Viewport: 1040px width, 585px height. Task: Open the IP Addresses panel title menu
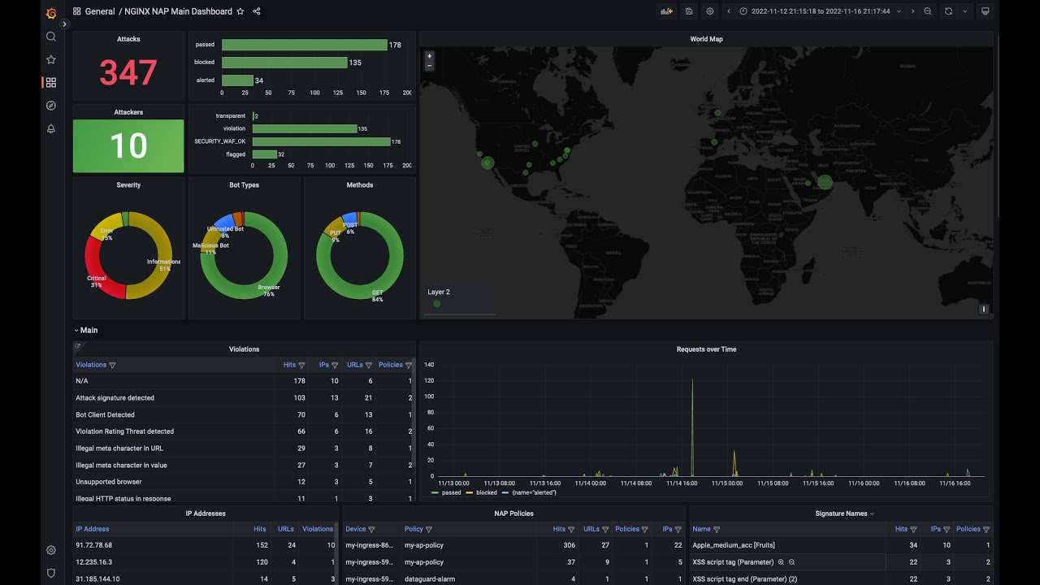click(206, 513)
